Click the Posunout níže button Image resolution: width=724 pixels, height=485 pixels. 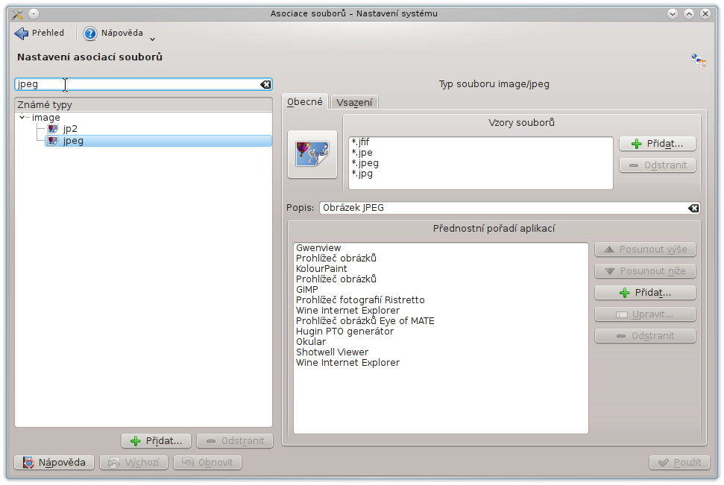tap(645, 271)
